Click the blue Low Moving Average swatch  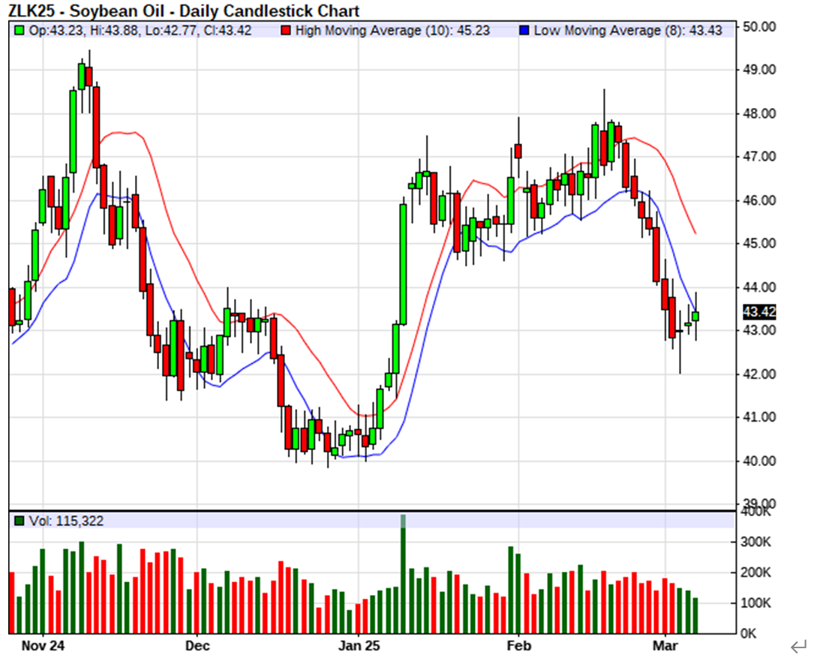524,31
